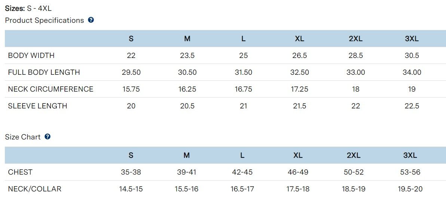Open the Size Chart help icon

point(48,137)
